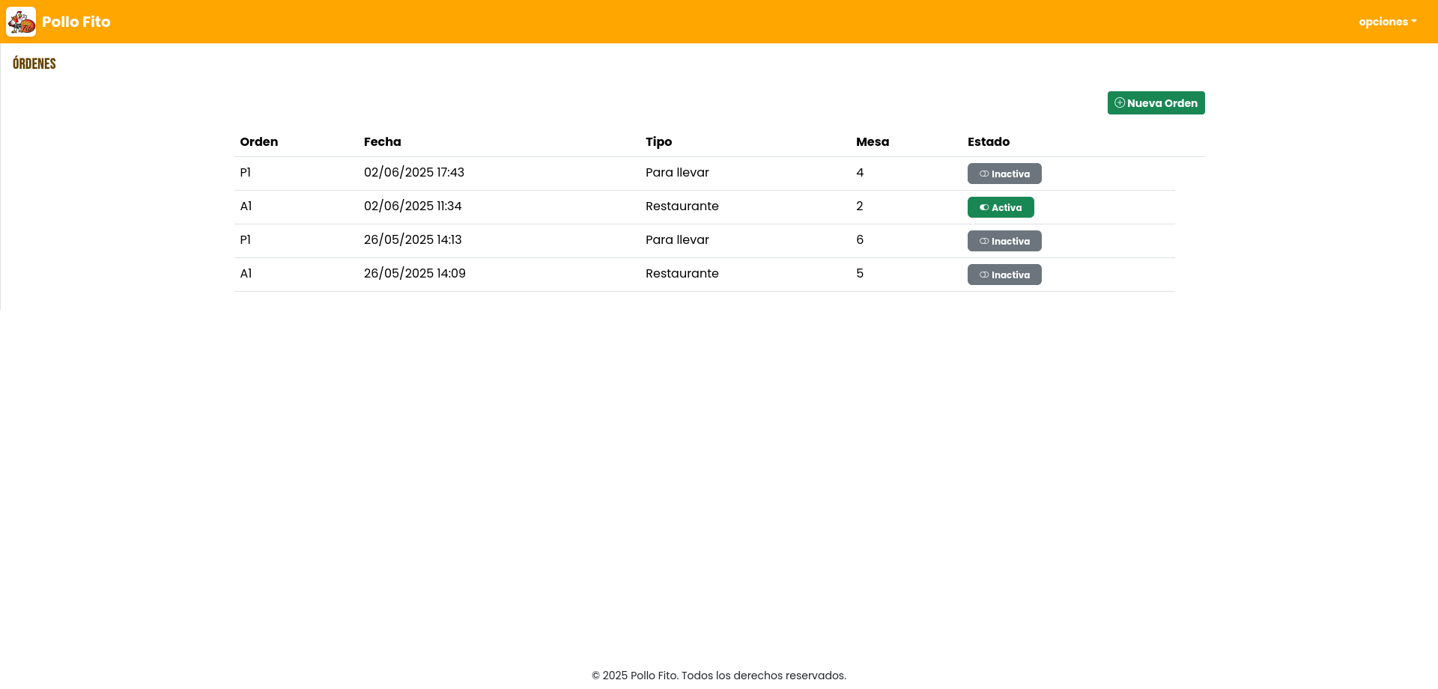Image resolution: width=1438 pixels, height=689 pixels.
Task: Click Restaurante in the table 2 row
Action: click(682, 206)
